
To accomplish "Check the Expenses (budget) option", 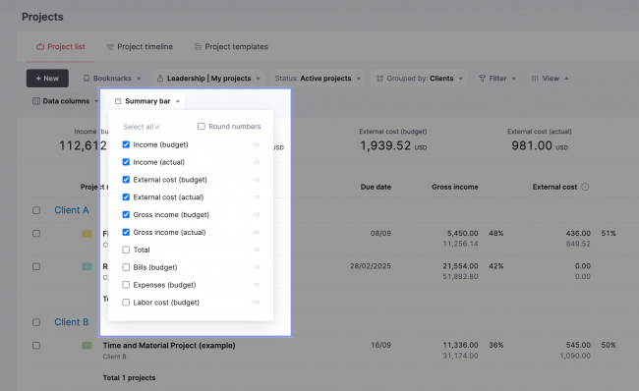I will pos(126,285).
